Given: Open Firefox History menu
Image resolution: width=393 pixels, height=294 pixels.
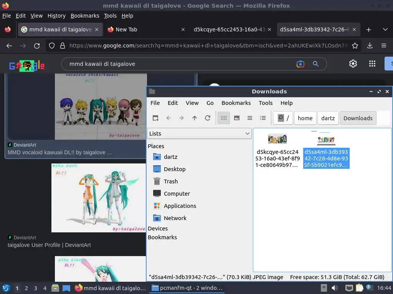Looking at the screenshot, I should (56, 16).
